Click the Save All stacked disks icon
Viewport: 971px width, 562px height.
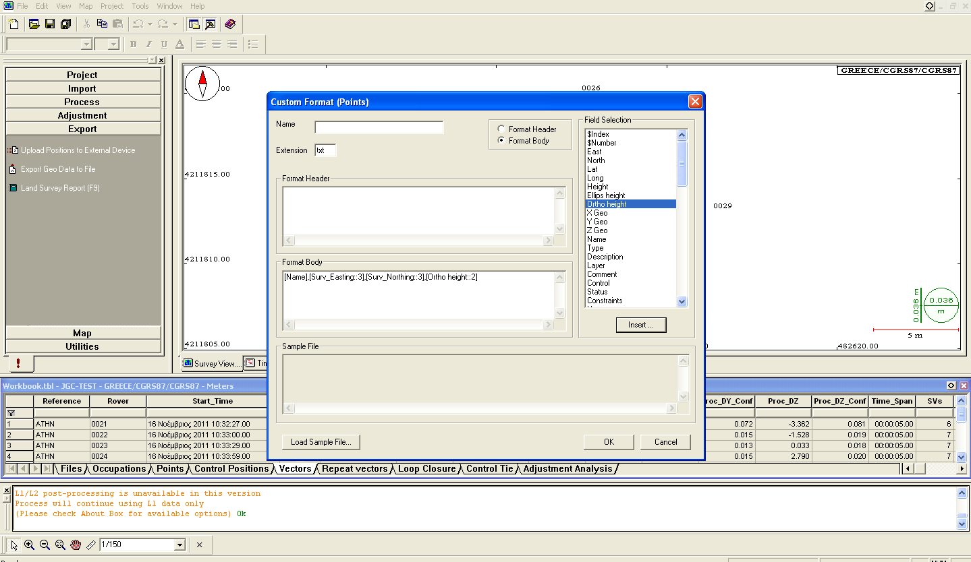[65, 24]
